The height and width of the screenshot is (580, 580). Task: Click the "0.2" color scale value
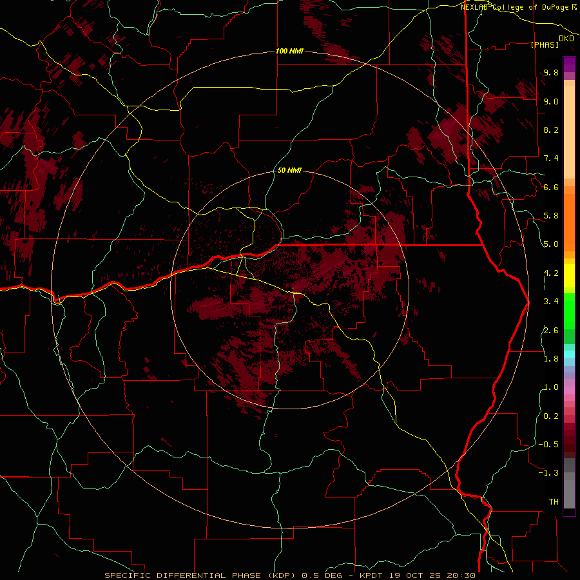(x=551, y=416)
